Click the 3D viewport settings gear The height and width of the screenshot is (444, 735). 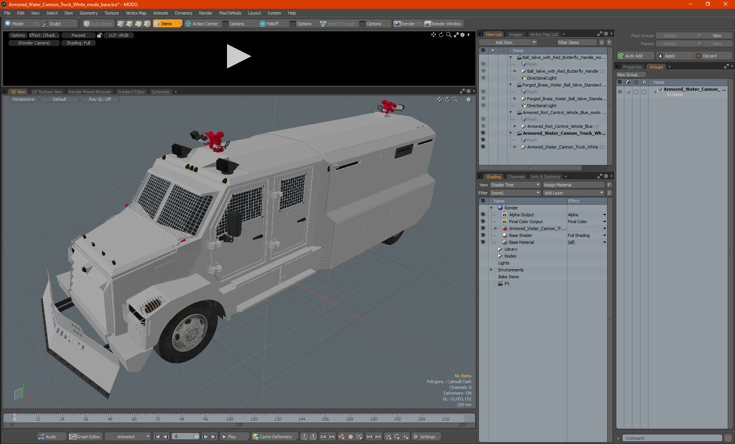[x=468, y=100]
